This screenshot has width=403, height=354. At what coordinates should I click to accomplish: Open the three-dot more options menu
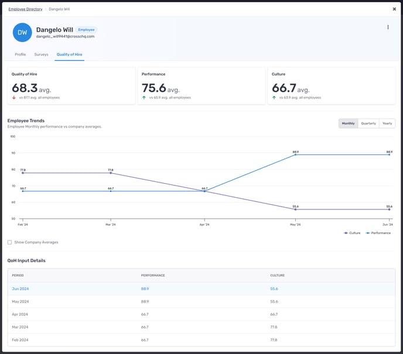pos(388,27)
